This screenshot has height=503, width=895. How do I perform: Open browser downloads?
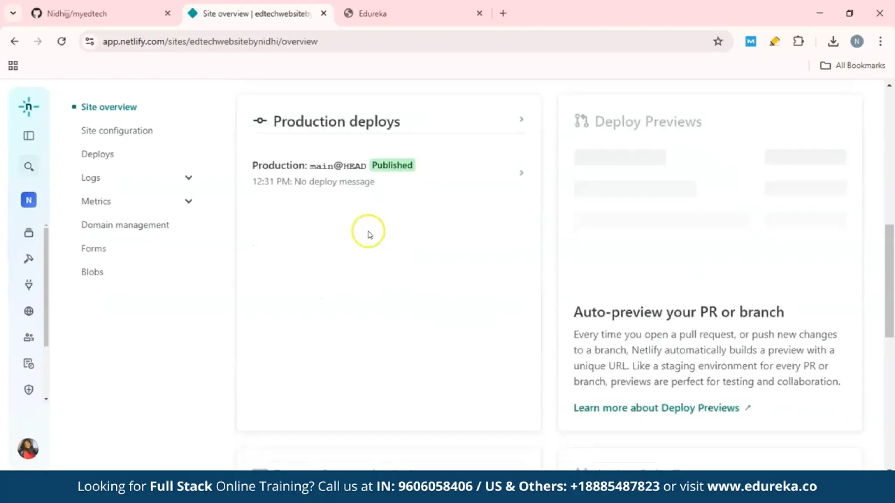[x=833, y=41]
